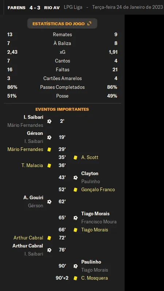The image size is (164, 291).
Task: Open player I. Saibari at 2'
Action: [x=33, y=117]
